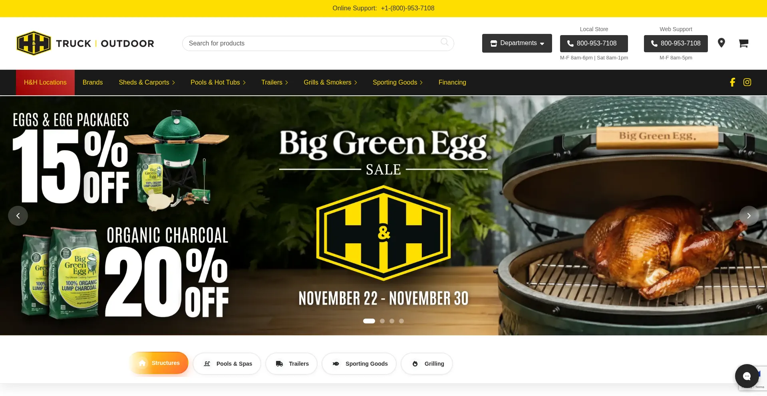Call the Local Store phone button
Image resolution: width=767 pixels, height=396 pixels.
(594, 43)
